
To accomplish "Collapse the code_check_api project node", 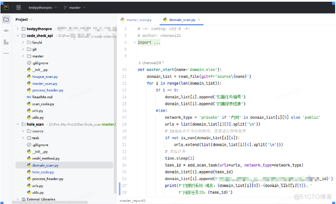I will [x=18, y=36].
